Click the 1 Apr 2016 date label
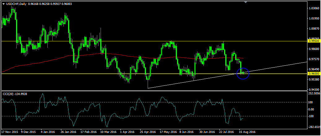Screen dimensions: 321x136 point(128,132)
